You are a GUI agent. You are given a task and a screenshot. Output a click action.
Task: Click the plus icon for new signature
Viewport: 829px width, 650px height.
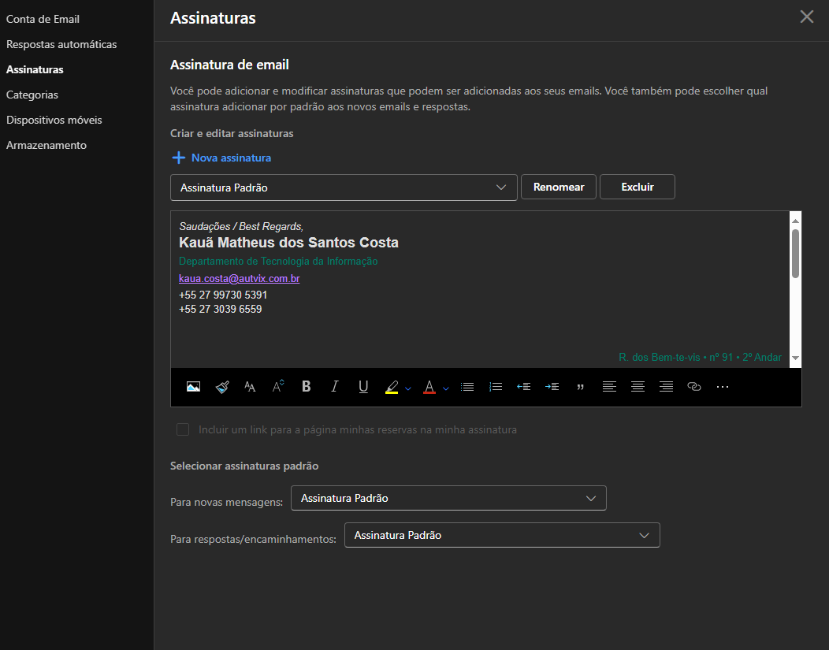(x=179, y=158)
